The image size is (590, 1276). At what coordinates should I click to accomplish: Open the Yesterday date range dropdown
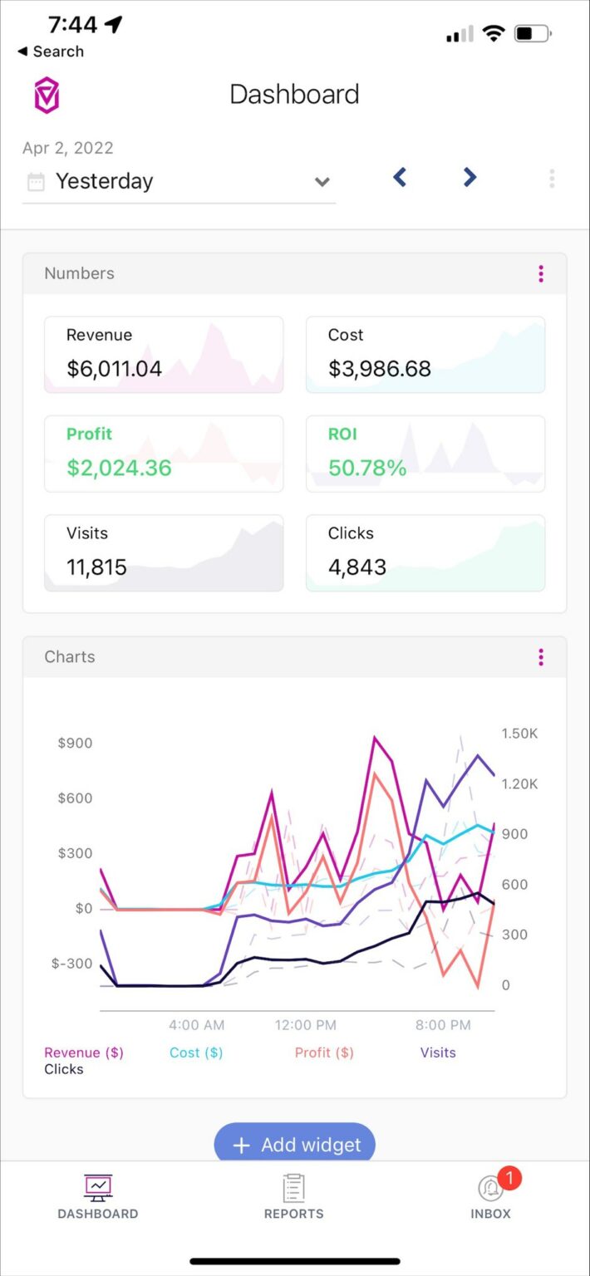pyautogui.click(x=166, y=181)
